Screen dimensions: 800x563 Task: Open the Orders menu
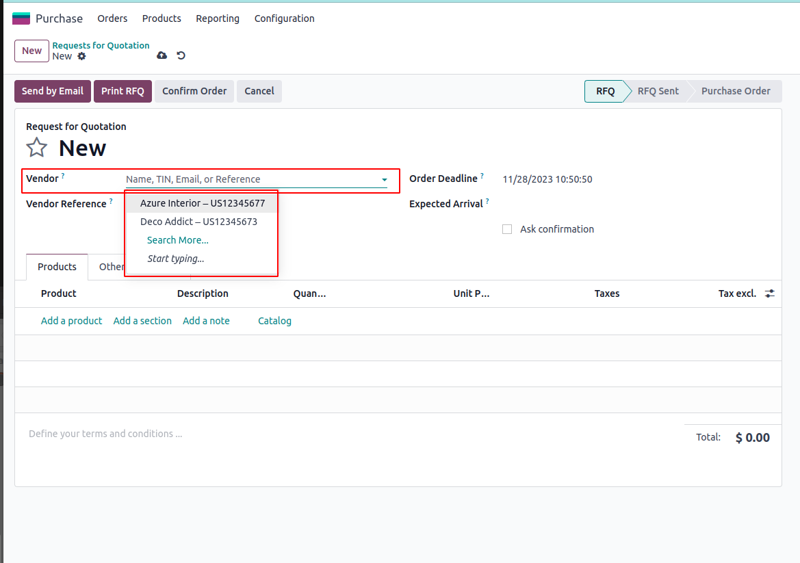point(112,18)
